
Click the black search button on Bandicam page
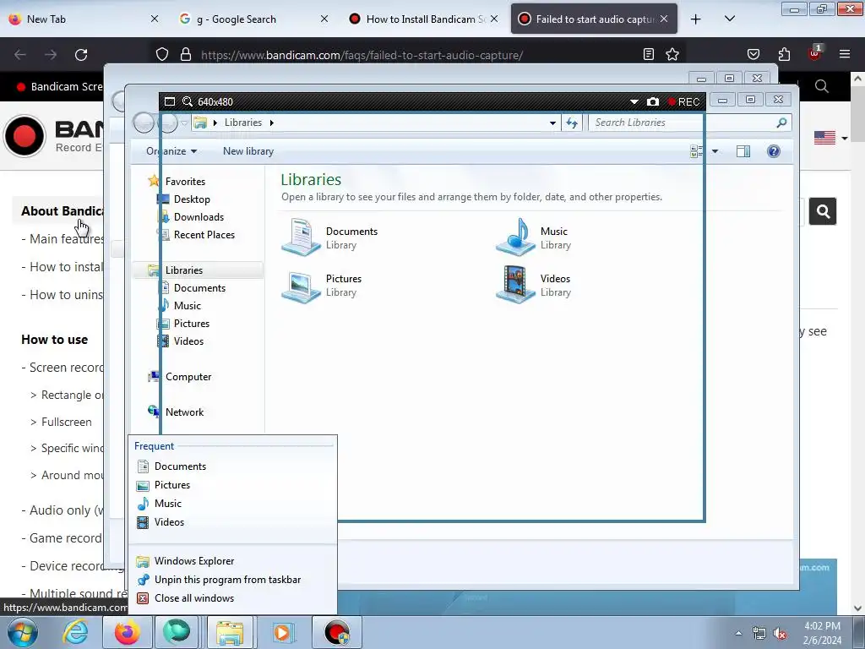tap(823, 211)
